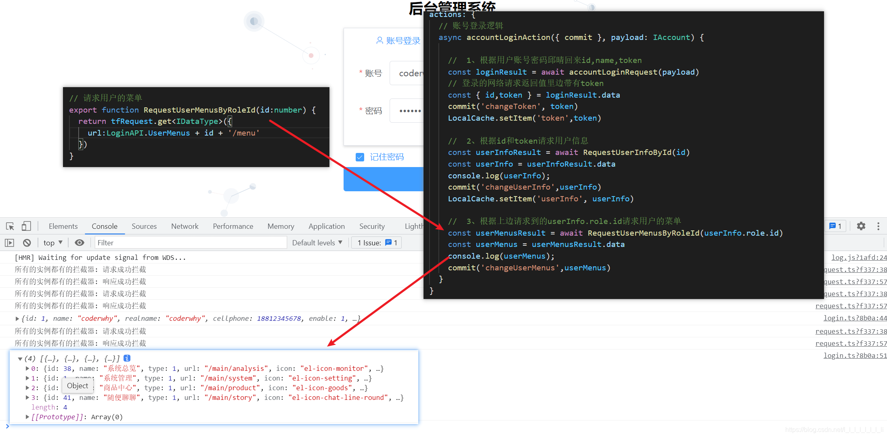Open the DevTools three-dot menu
This screenshot has width=887, height=437.
point(878,226)
